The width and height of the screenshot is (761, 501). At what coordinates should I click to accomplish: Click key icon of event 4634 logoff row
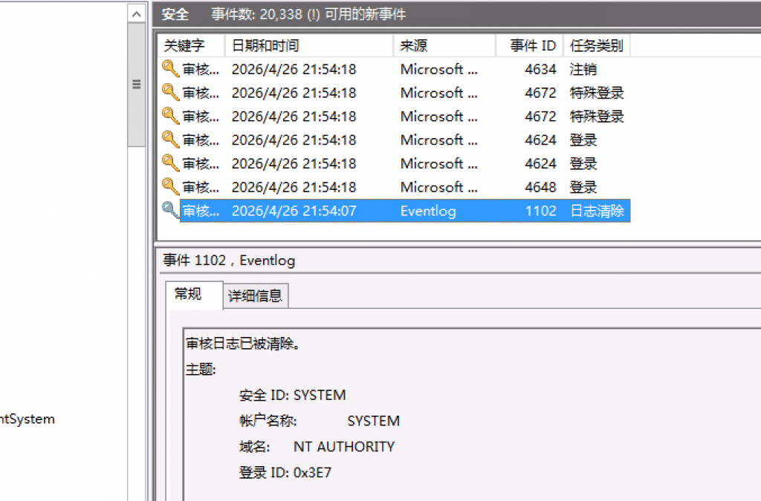click(170, 69)
